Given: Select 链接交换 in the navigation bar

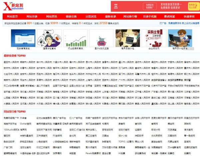Looking at the screenshot, I should 71,17.
